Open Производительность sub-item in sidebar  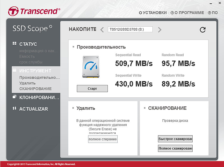[x=39, y=77]
